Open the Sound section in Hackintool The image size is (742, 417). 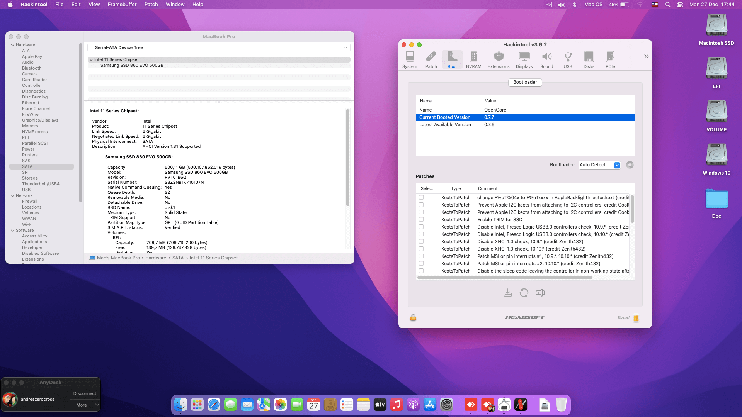pos(546,59)
